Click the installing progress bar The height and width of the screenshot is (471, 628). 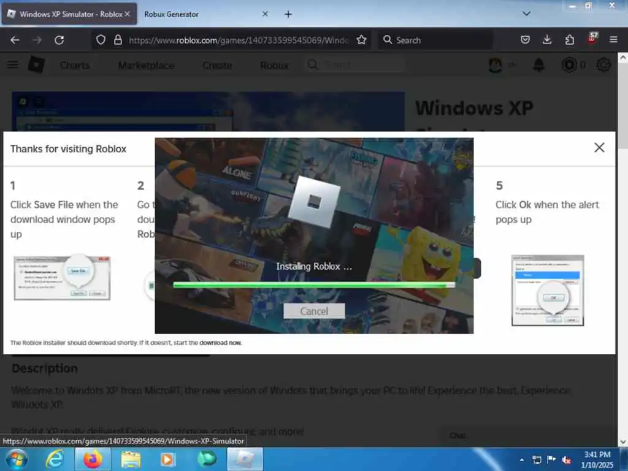click(x=314, y=285)
